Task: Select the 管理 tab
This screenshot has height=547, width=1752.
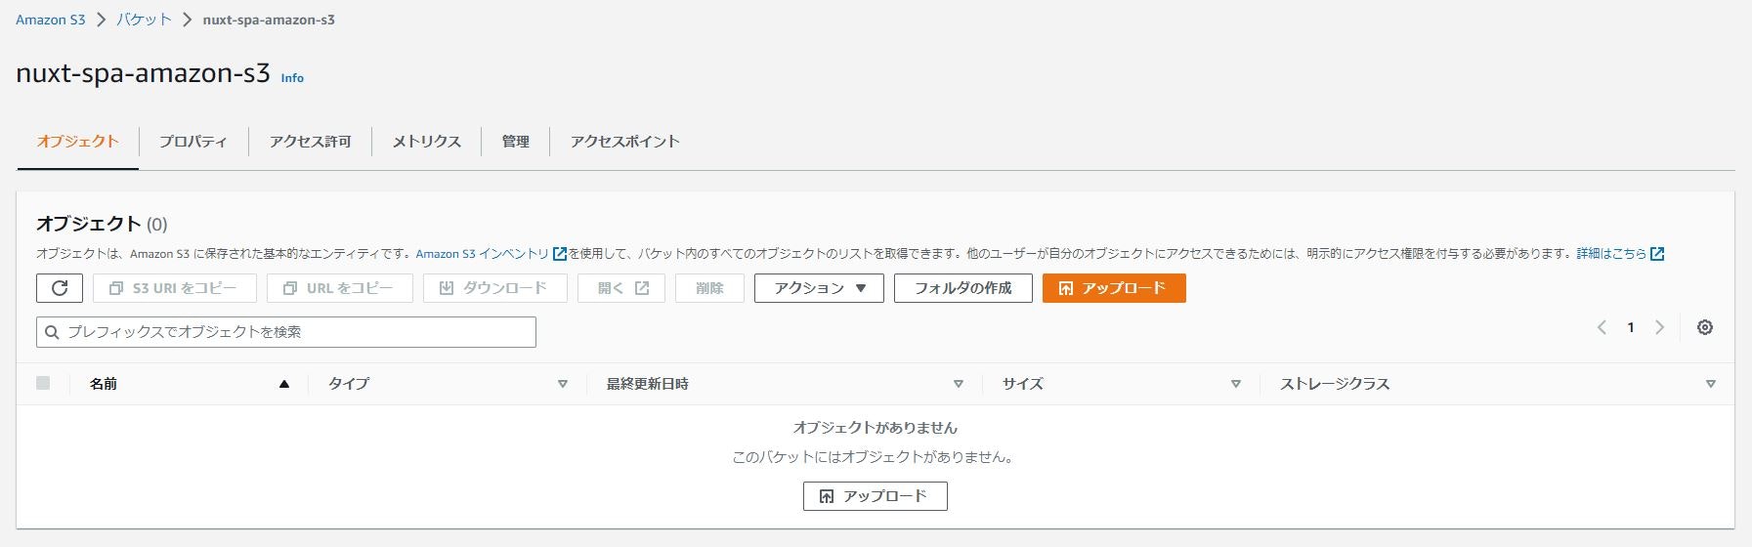Action: pos(516,142)
